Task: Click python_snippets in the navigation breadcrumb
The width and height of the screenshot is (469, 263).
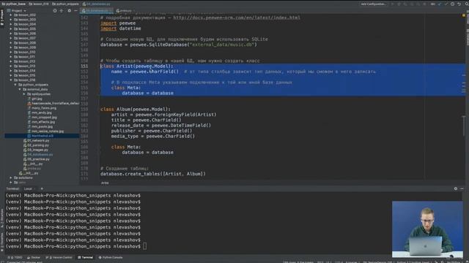Action: (65, 4)
